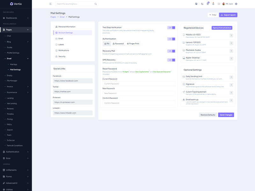Image resolution: width=255 pixels, height=191 pixels.
Task: Expand the Dashboards sidebar menu
Action: [x=16, y=18]
